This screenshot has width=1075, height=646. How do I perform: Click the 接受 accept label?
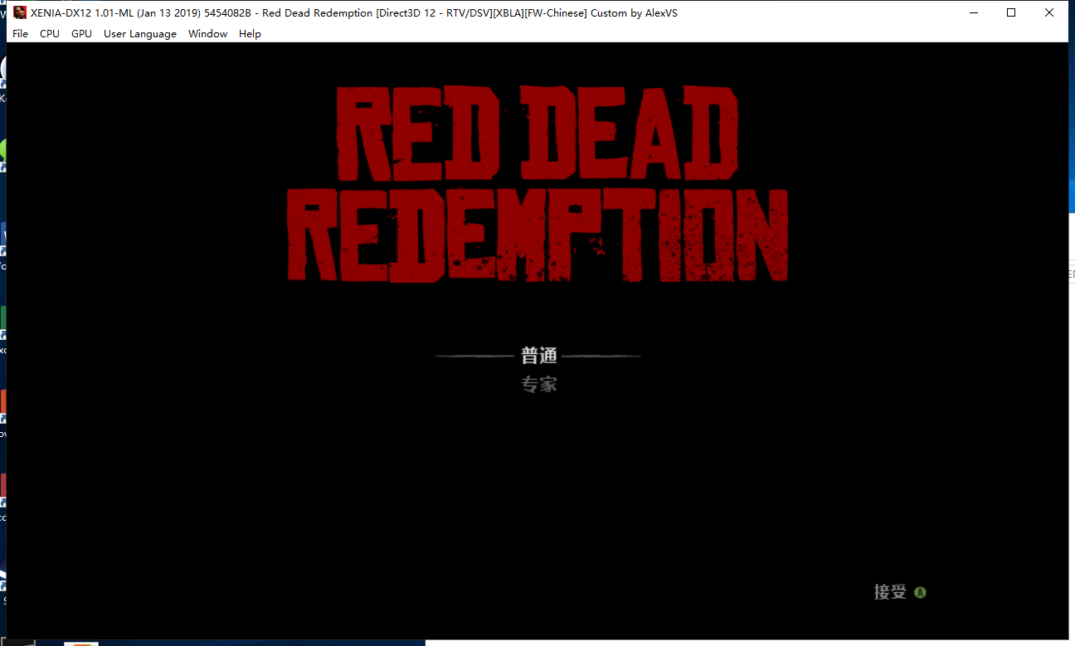pyautogui.click(x=890, y=592)
